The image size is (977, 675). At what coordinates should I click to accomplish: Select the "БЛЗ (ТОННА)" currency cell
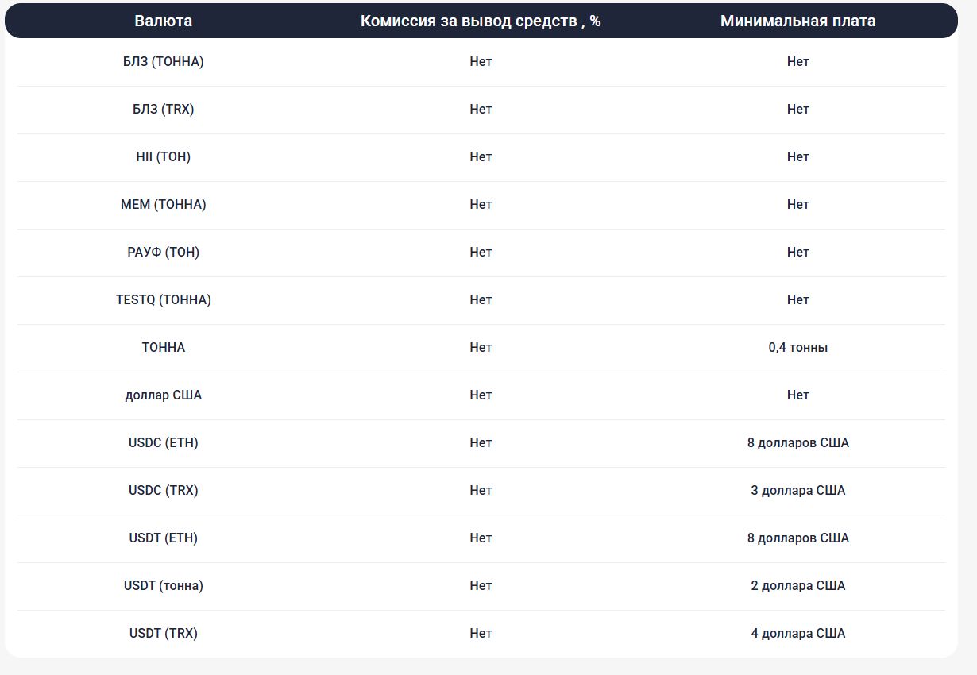(x=163, y=62)
